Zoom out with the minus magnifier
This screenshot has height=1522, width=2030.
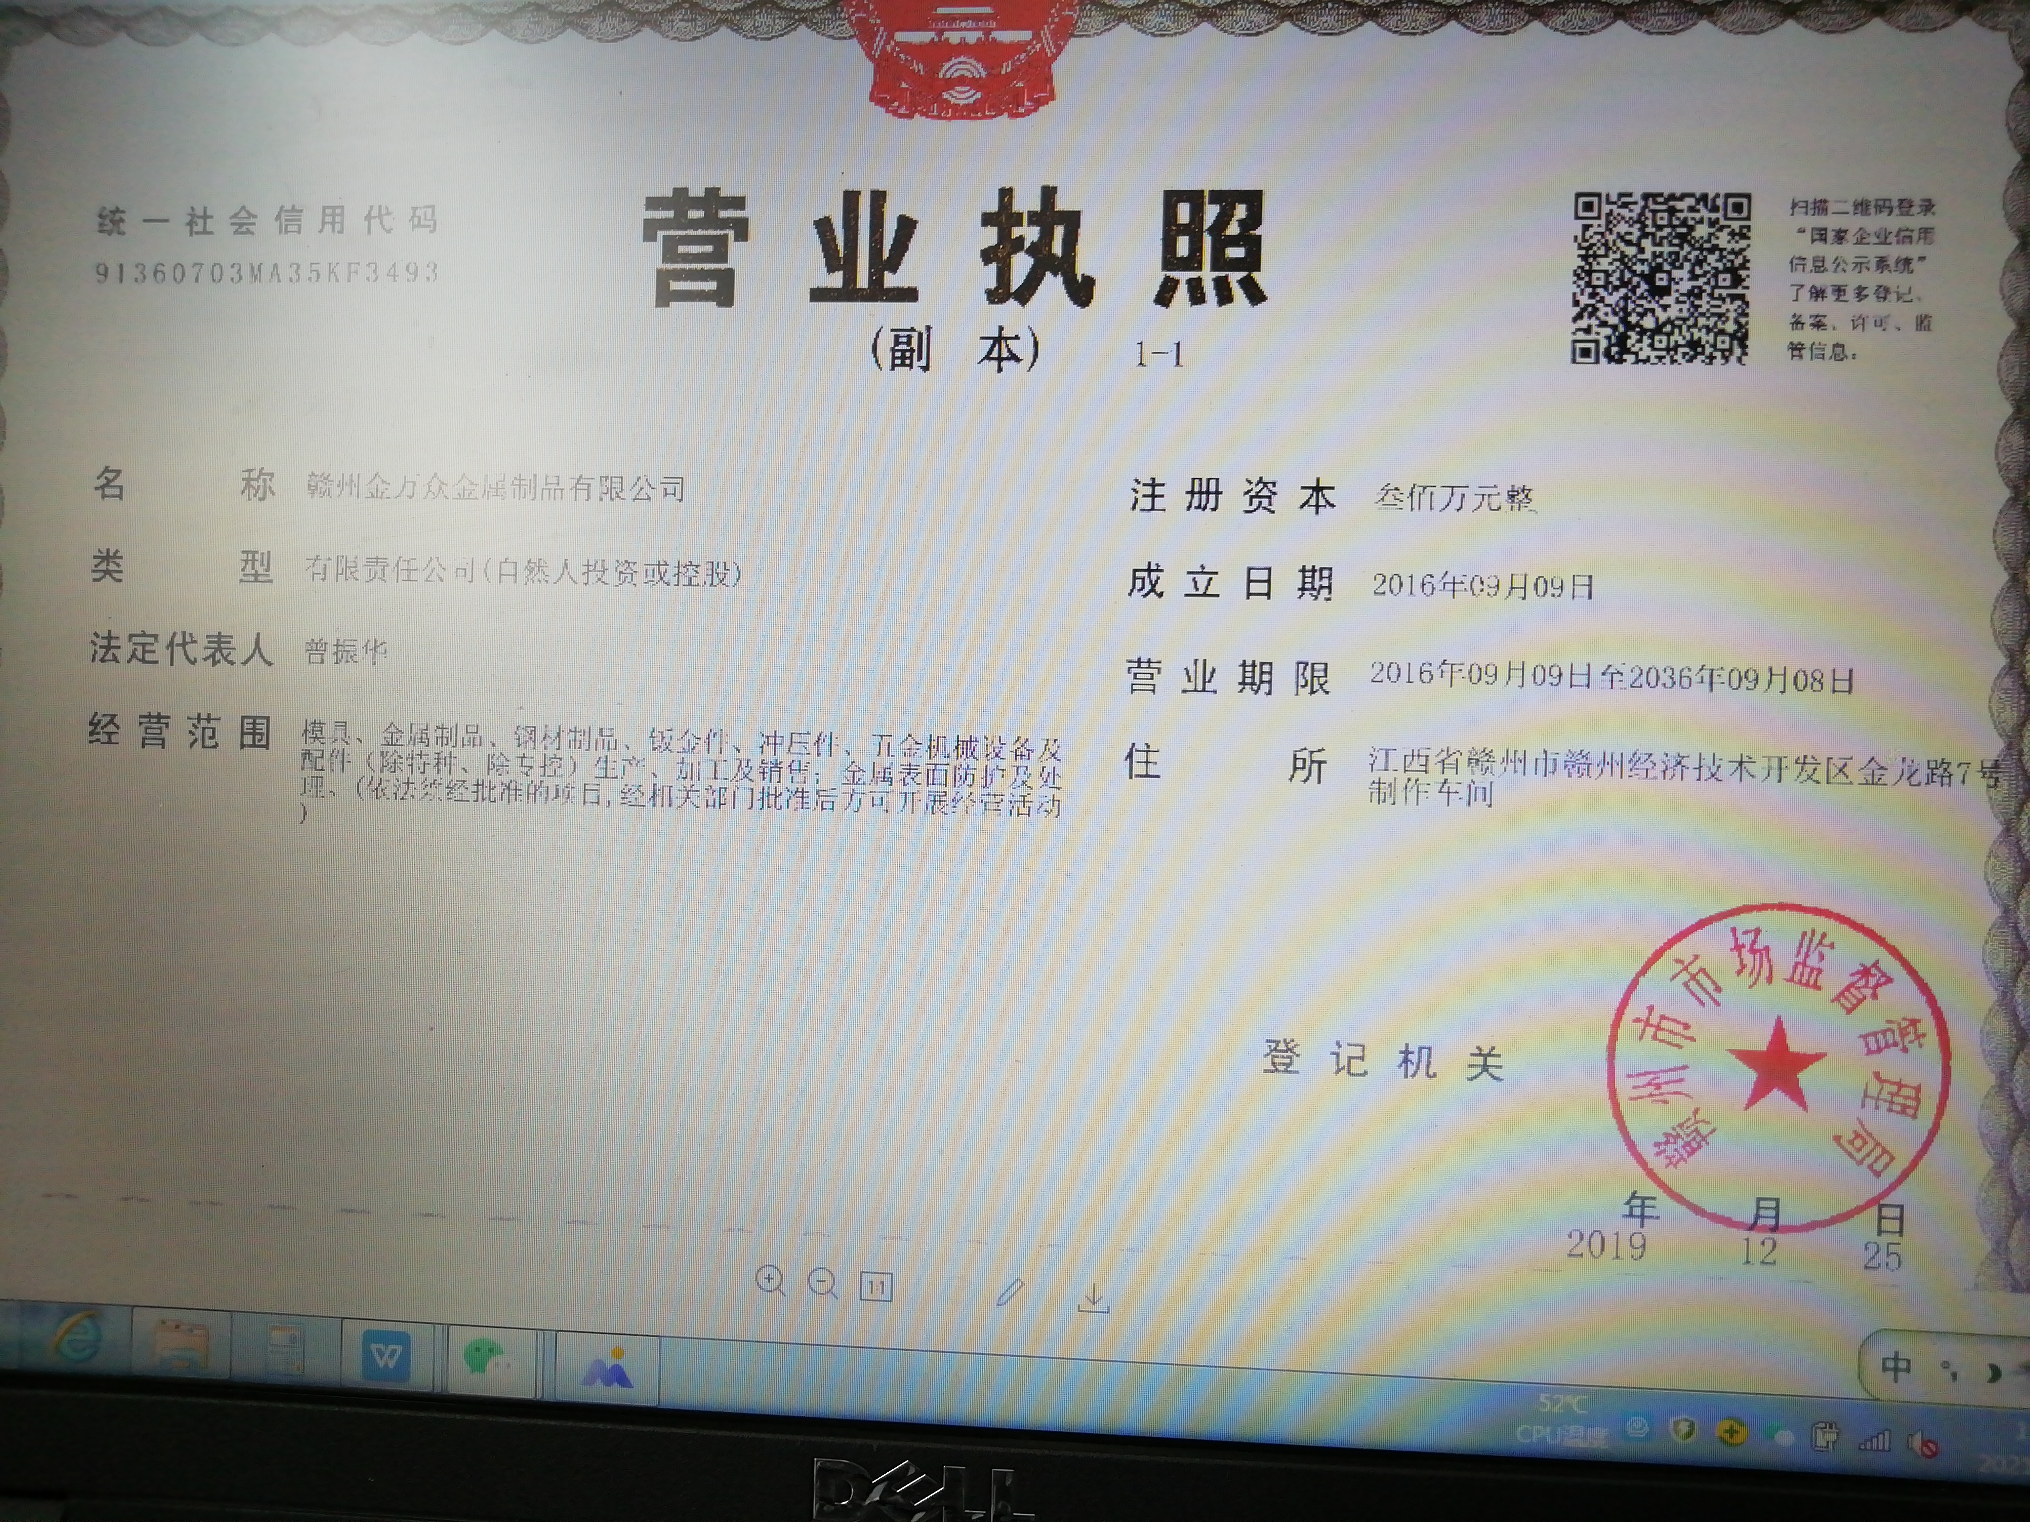(822, 1283)
